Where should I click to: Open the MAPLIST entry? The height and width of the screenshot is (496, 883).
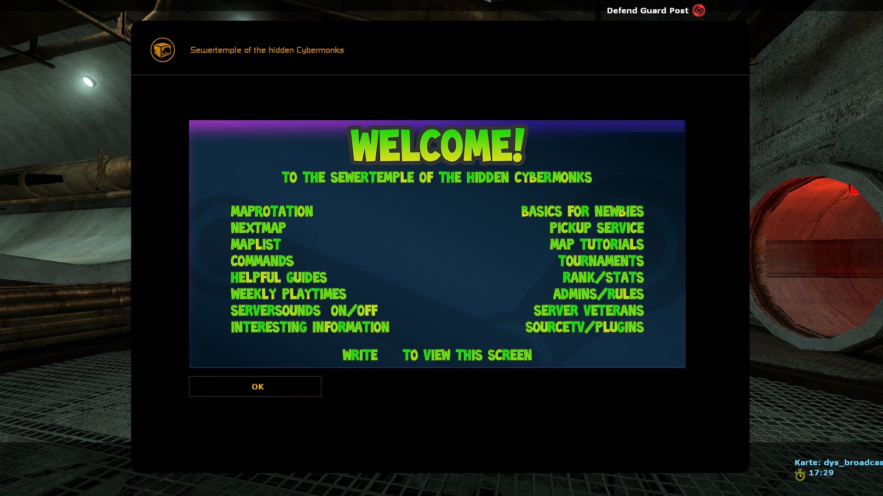point(256,244)
